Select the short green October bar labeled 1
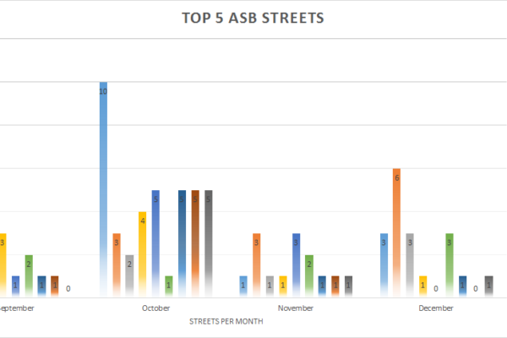 pyautogui.click(x=169, y=286)
